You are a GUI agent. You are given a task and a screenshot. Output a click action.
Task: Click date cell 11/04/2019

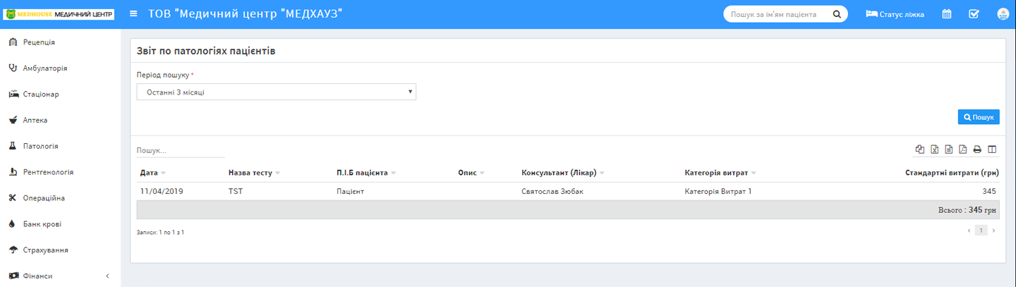162,191
